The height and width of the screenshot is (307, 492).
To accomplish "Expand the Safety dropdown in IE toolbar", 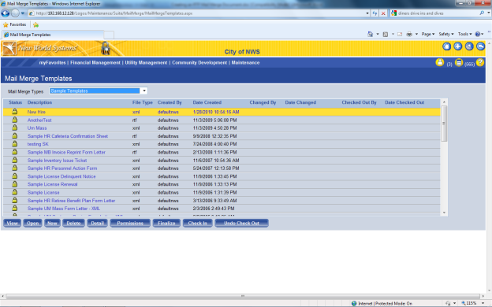I will click(x=446, y=34).
